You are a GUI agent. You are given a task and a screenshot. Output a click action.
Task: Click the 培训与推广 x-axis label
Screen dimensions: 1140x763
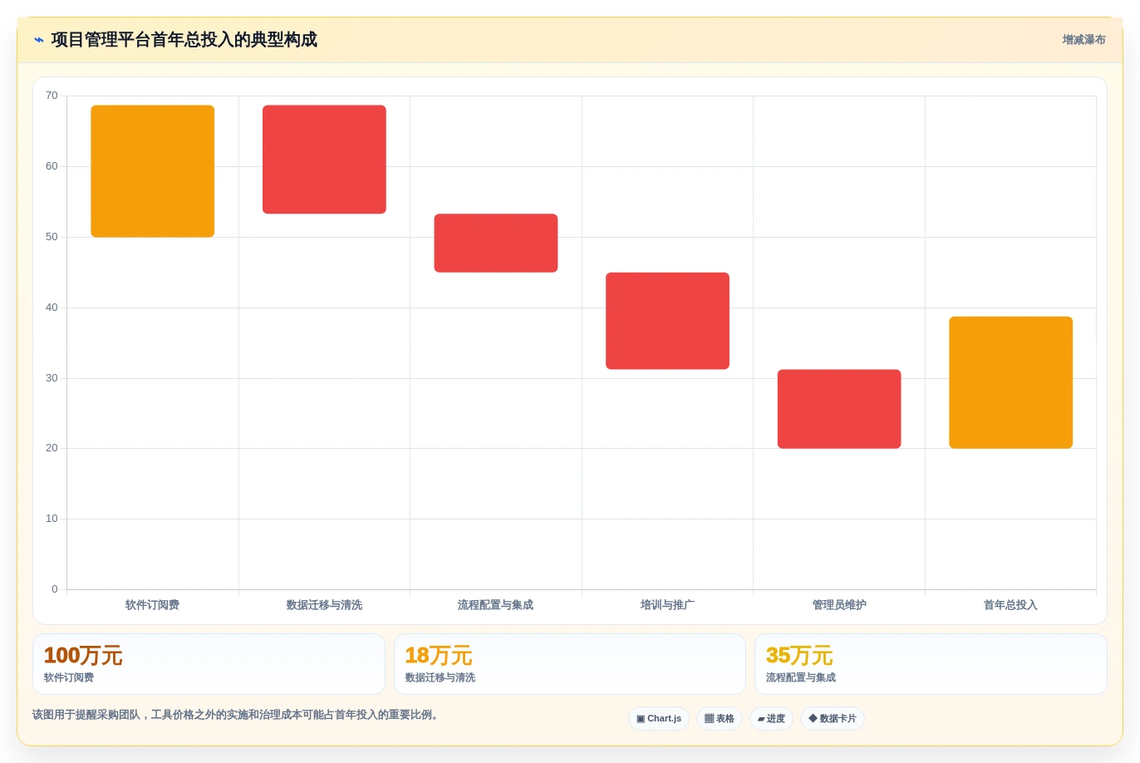tap(667, 605)
